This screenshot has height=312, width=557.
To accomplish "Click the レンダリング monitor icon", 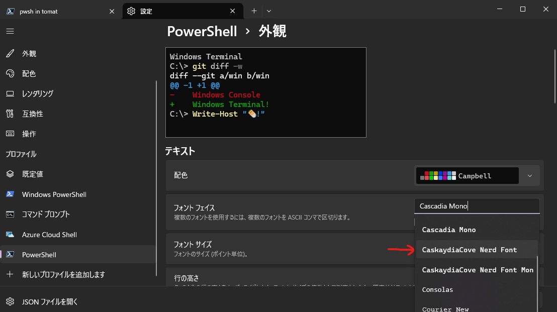I will pos(10,94).
